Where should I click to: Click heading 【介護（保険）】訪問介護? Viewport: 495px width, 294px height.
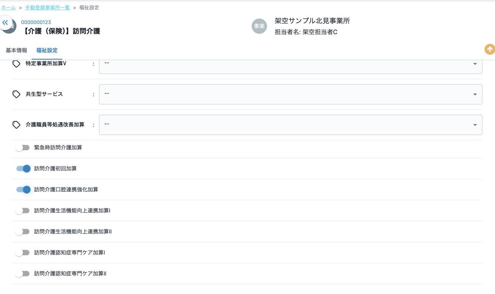click(60, 31)
